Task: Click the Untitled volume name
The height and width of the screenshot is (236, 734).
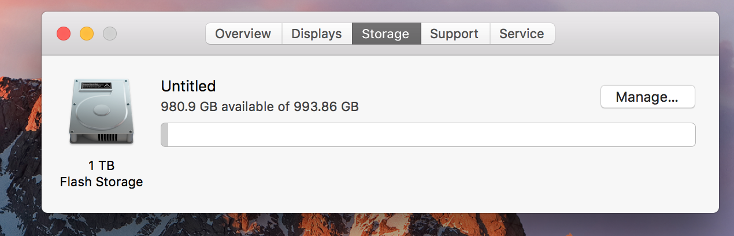Action: pos(188,86)
